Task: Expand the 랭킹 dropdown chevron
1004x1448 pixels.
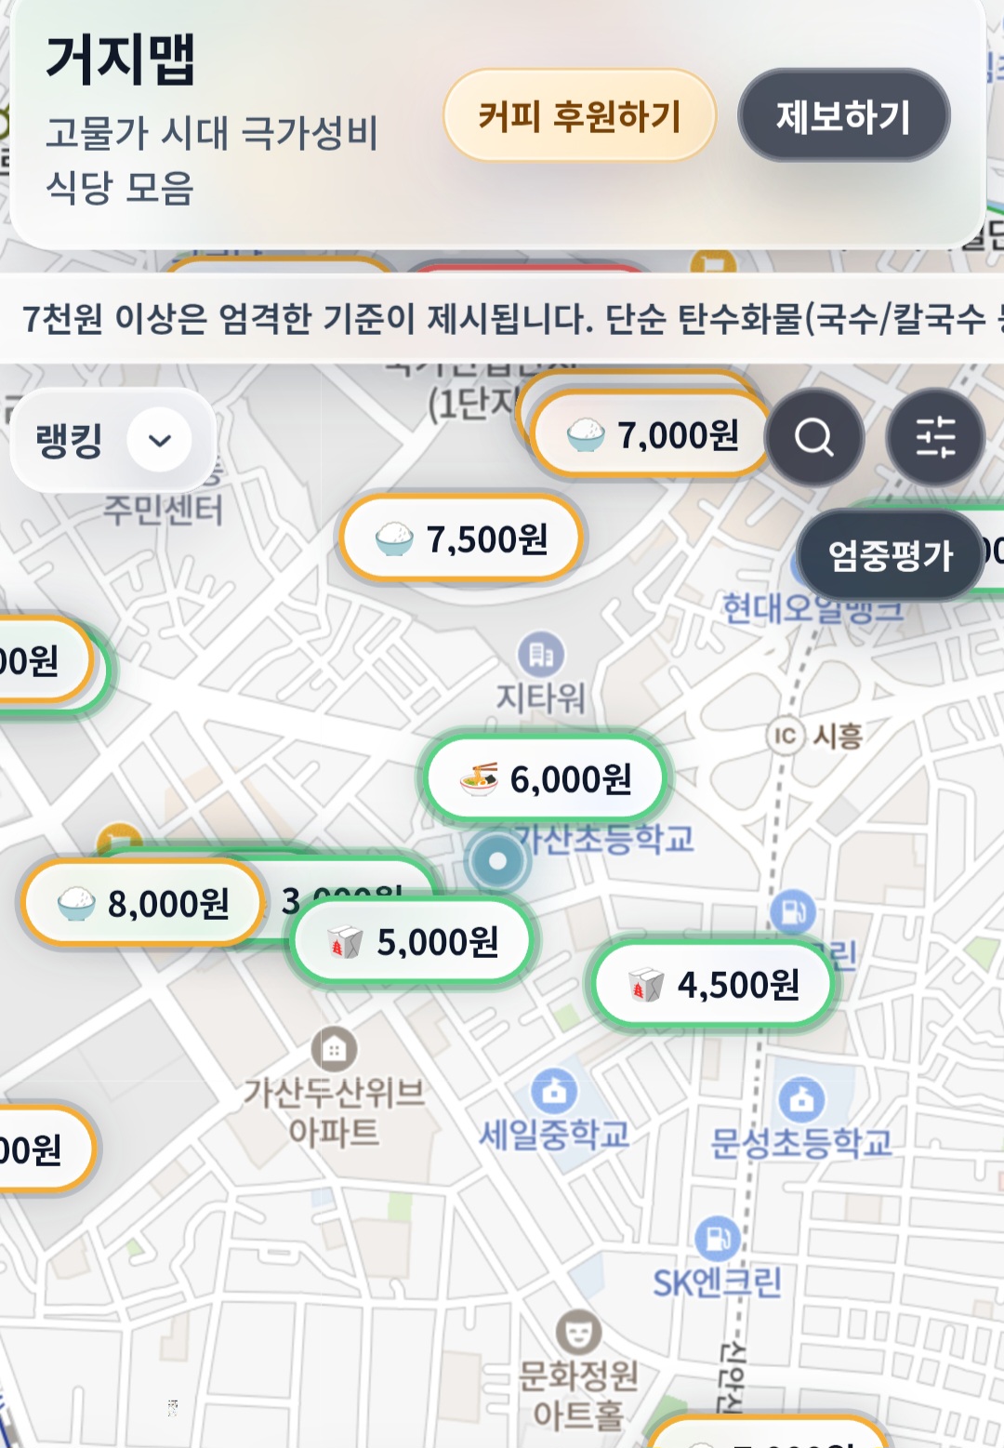Action: point(160,440)
